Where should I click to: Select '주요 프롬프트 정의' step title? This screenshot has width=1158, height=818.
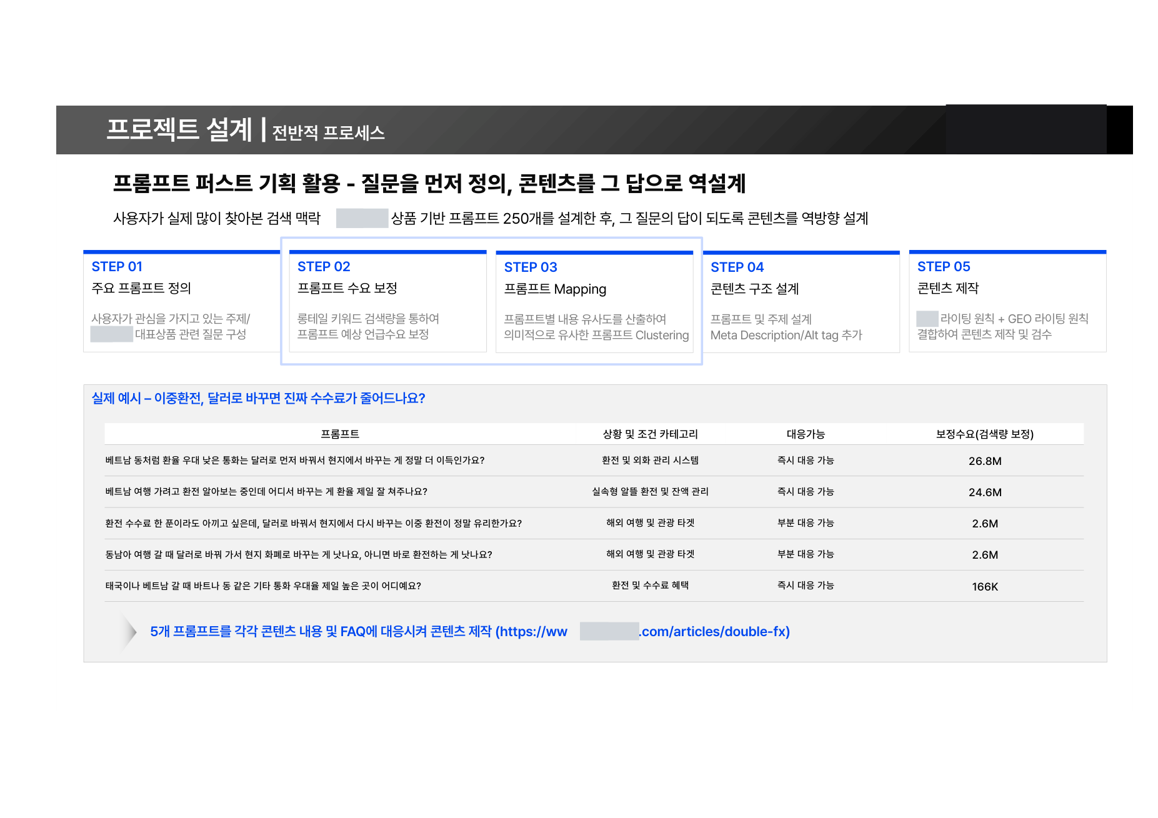pyautogui.click(x=141, y=288)
